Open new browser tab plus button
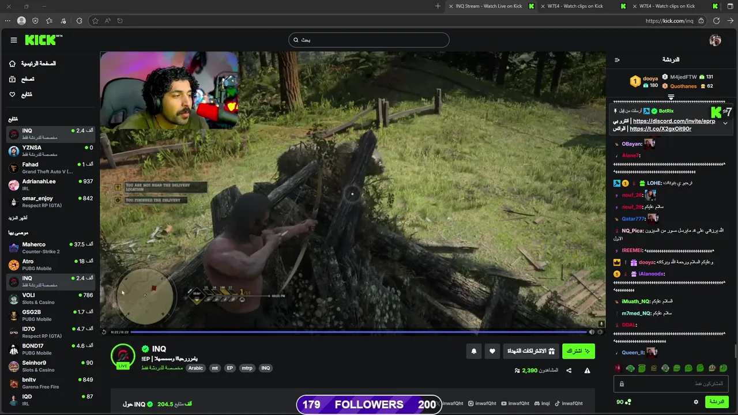This screenshot has width=738, height=415. click(x=438, y=6)
